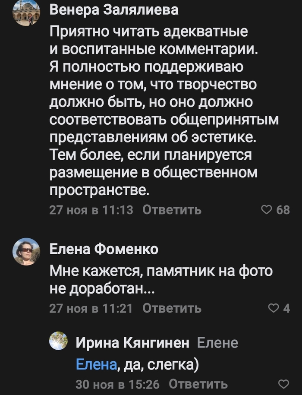The image size is (302, 395).
Task: Click Ответить under Елена Фоменко's comment
Action: click(172, 308)
